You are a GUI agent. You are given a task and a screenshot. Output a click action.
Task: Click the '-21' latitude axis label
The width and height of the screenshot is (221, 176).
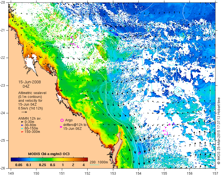pyautogui.click(x=2, y=30)
